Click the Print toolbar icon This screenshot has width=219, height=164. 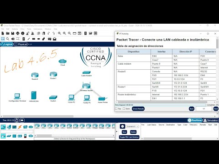click(18, 33)
